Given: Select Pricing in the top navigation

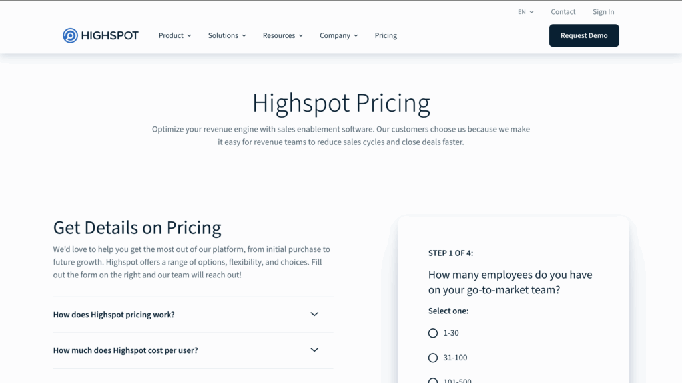Looking at the screenshot, I should tap(386, 35).
